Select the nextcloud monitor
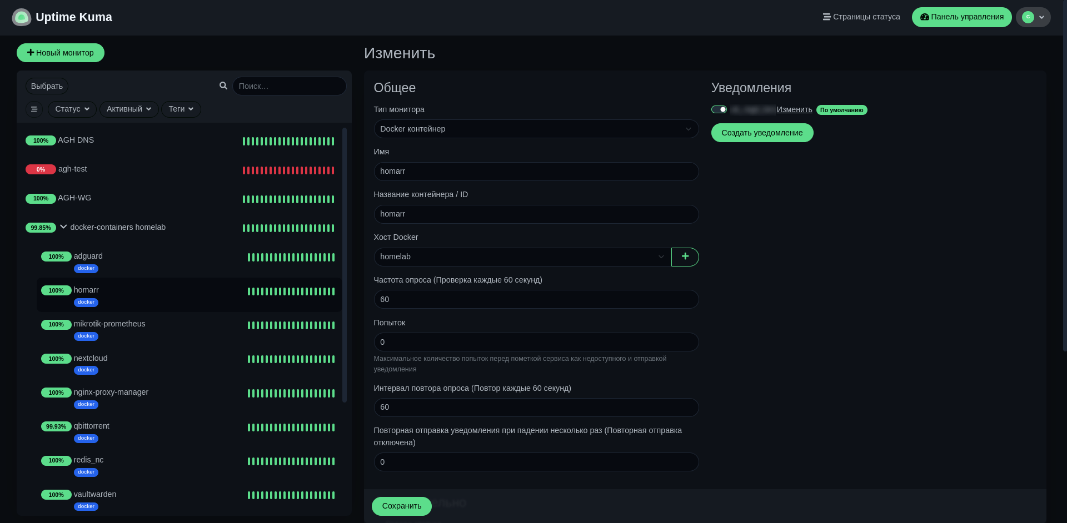Viewport: 1067px width, 523px height. point(189,363)
